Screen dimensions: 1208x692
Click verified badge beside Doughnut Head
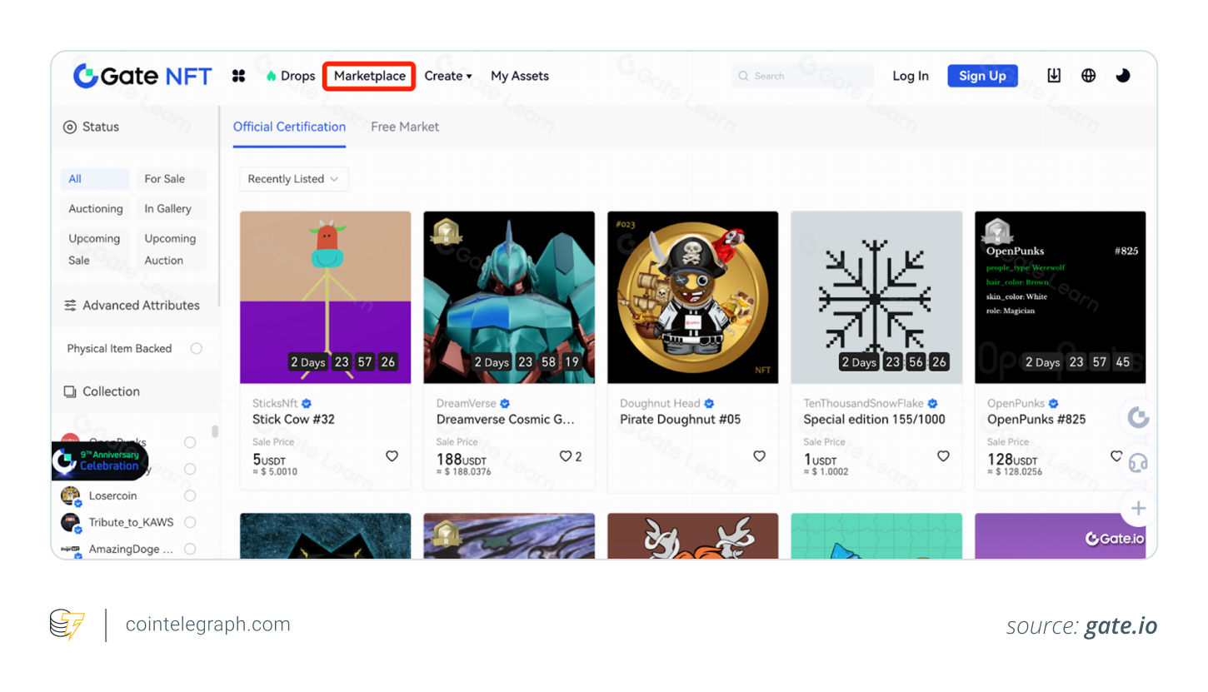coord(709,404)
